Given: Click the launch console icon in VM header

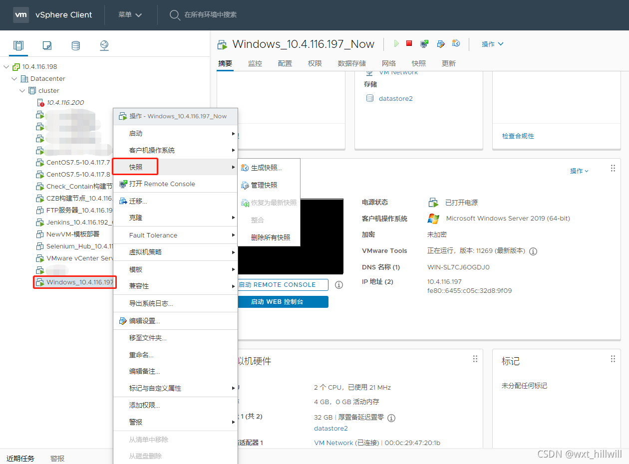Looking at the screenshot, I should 424,44.
